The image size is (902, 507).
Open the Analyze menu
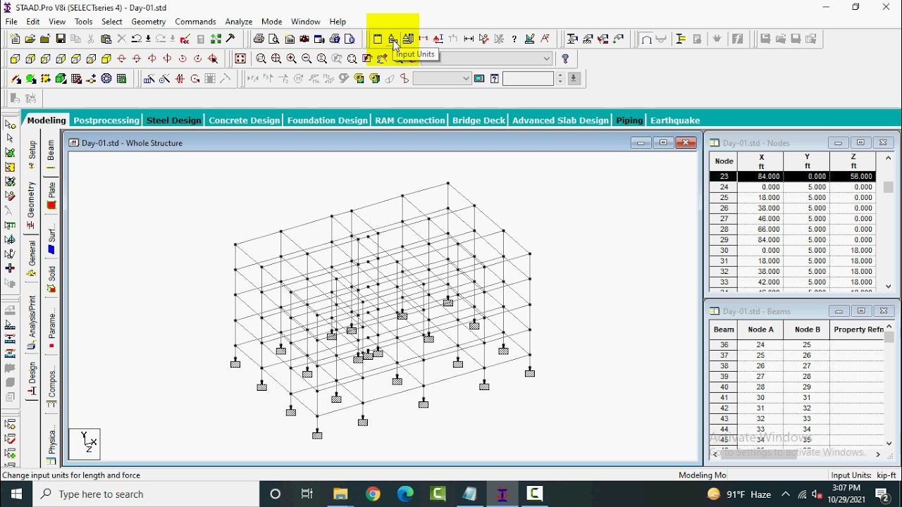(x=239, y=22)
